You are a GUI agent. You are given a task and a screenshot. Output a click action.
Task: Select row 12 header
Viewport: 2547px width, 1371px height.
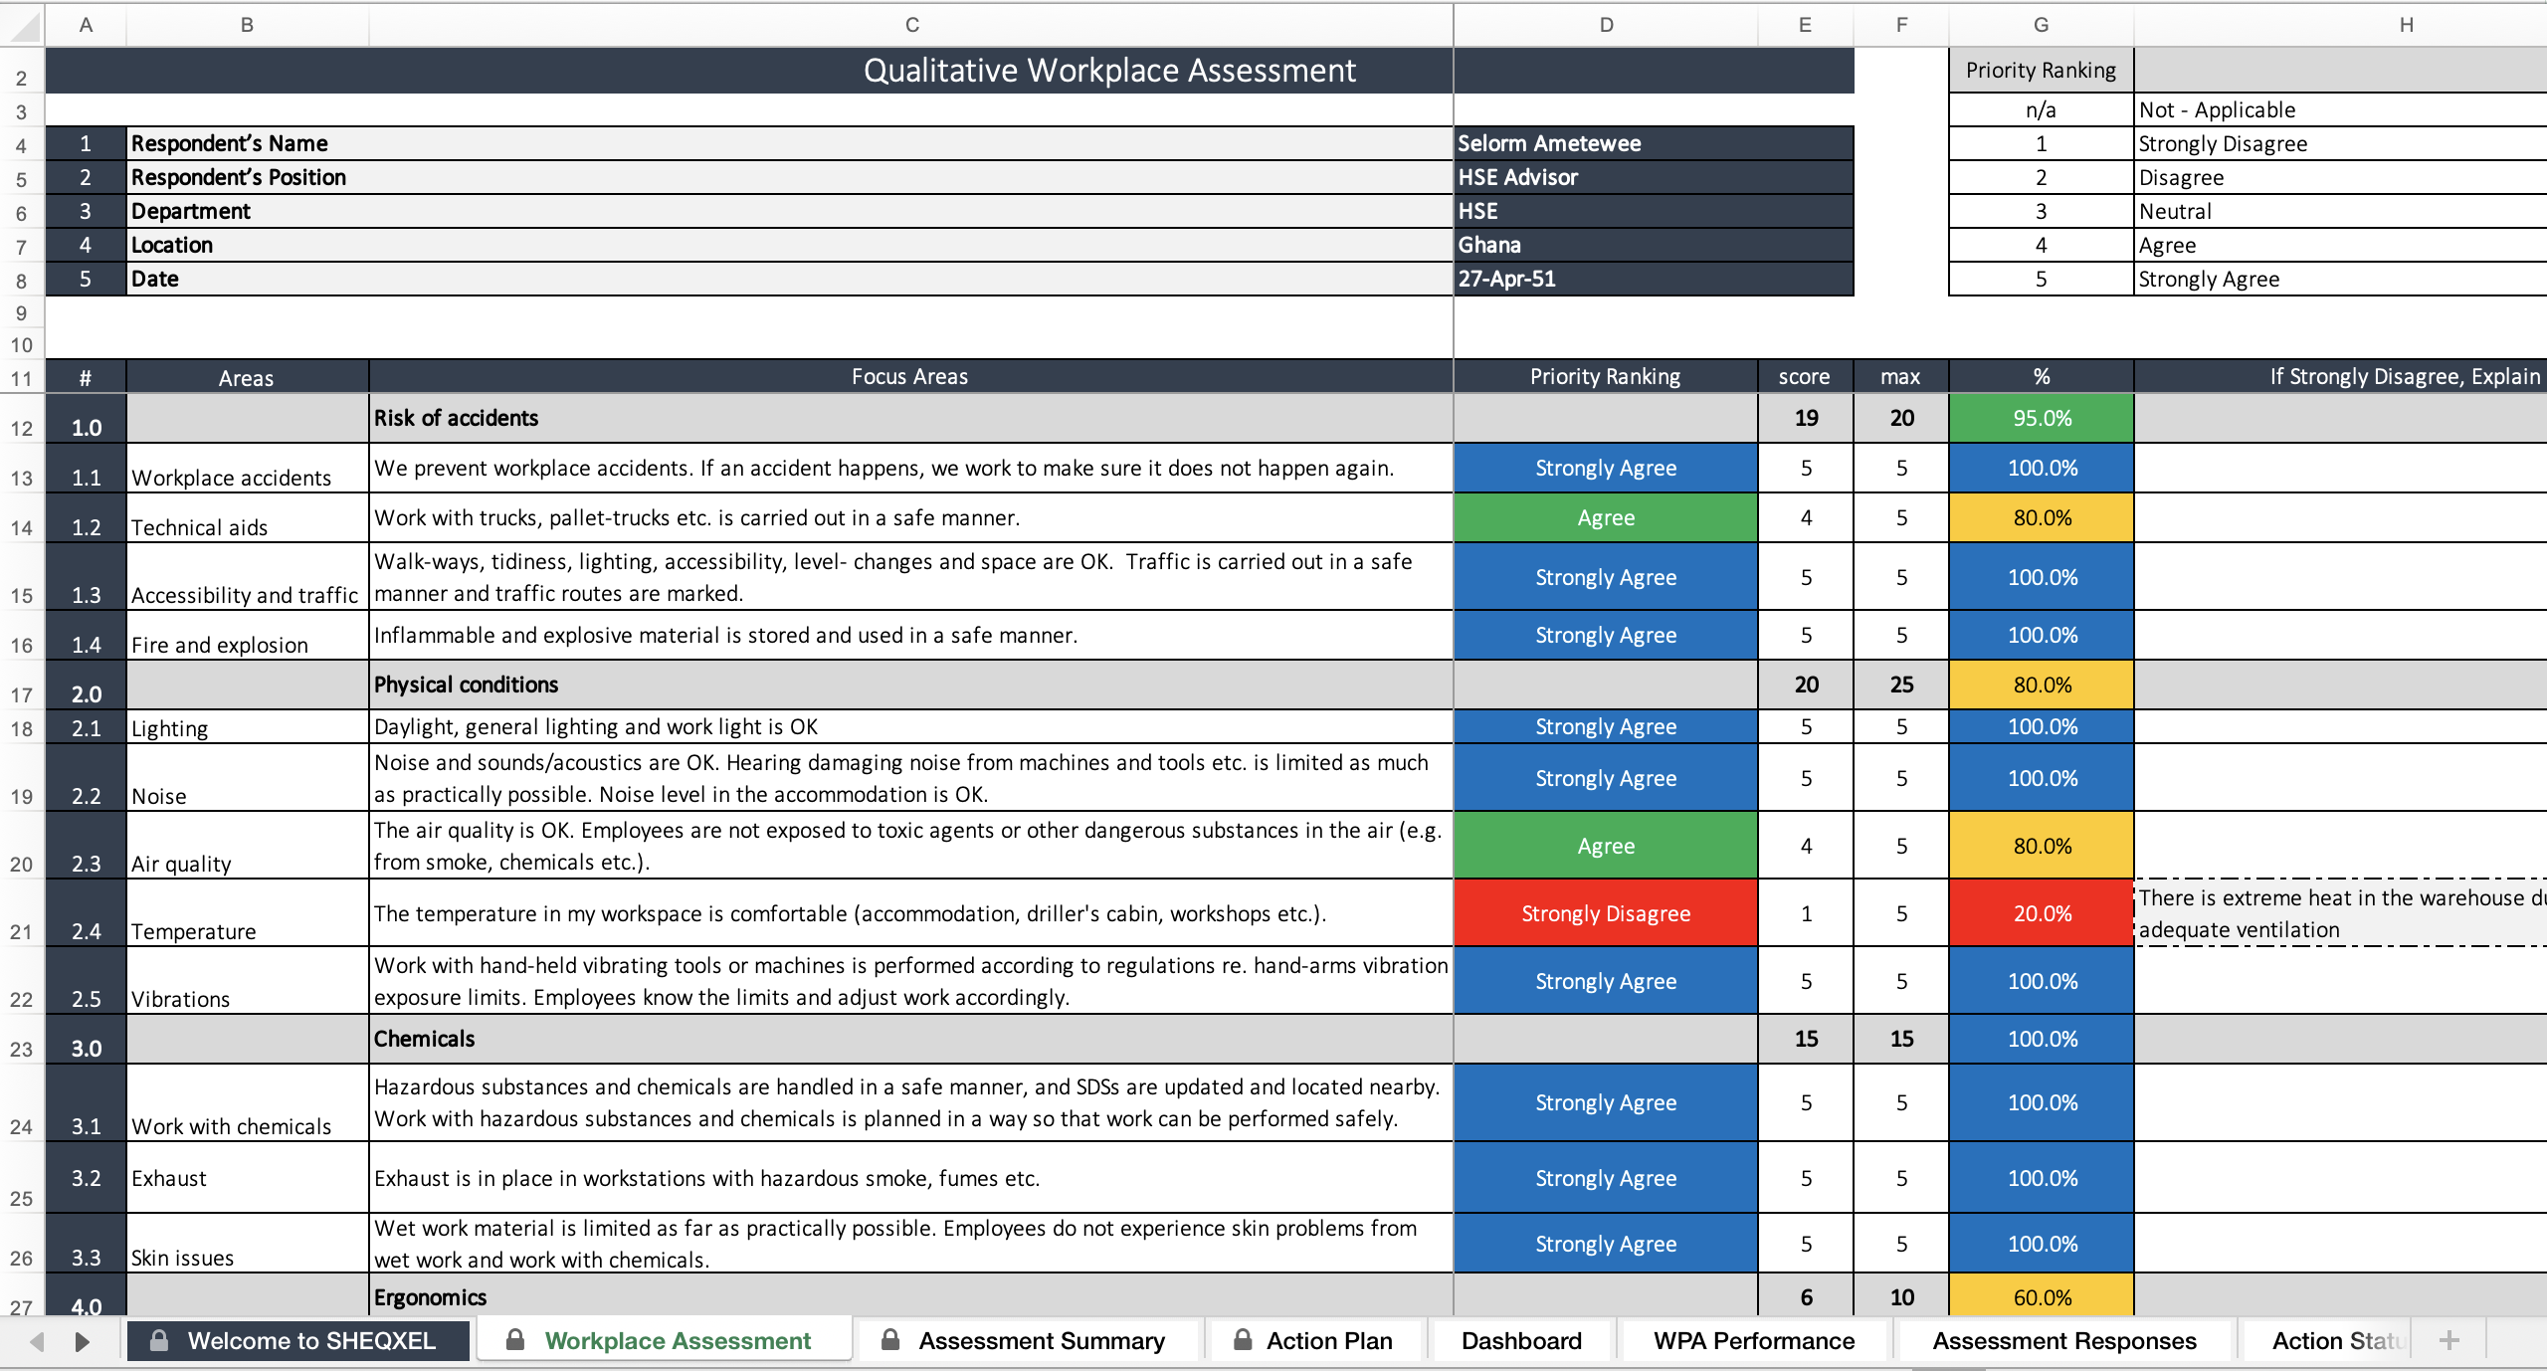click(22, 419)
